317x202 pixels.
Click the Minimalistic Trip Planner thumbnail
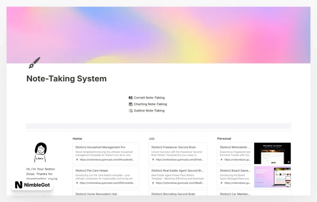click(272, 153)
